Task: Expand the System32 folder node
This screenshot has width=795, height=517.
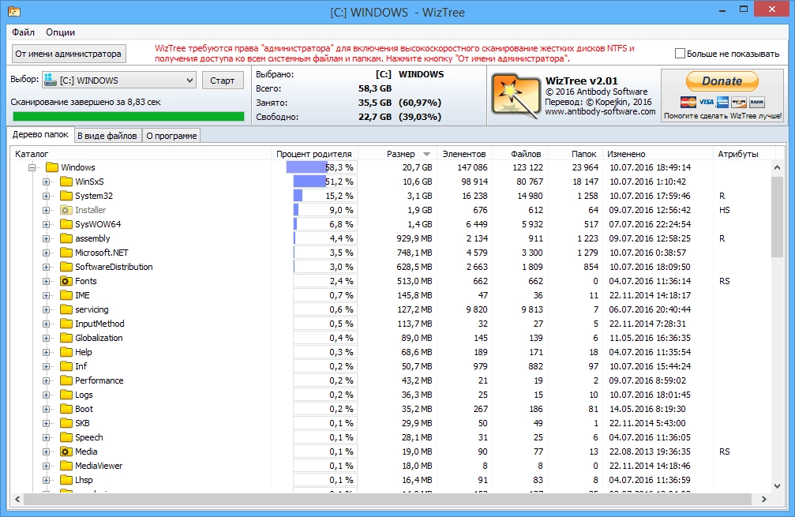Action: coord(46,196)
